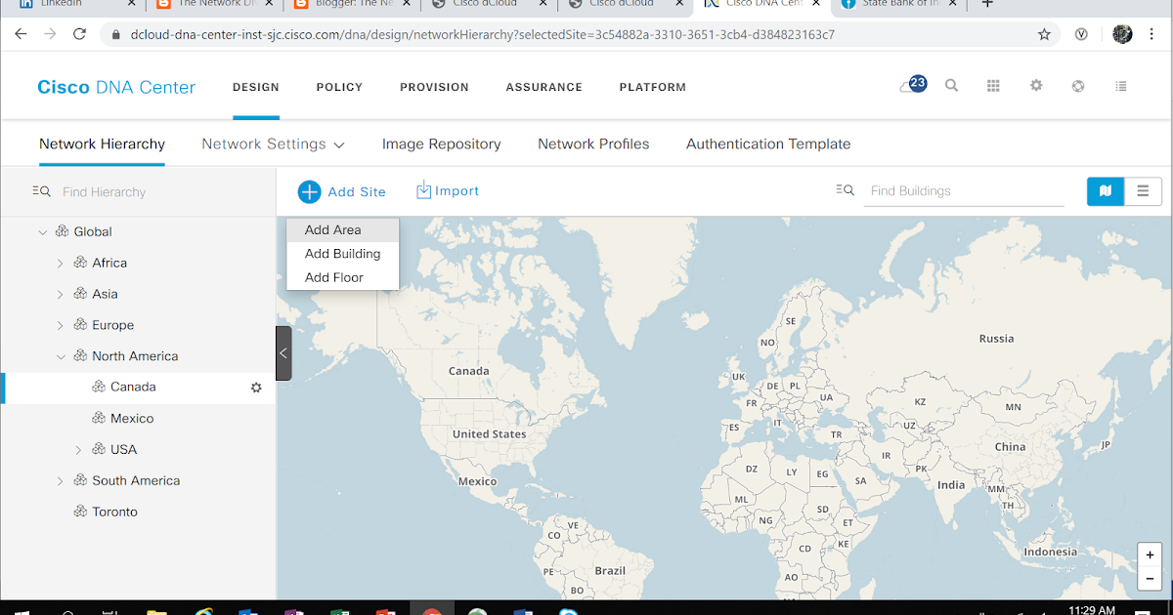Viewport: 1173px width, 615px height.
Task: Switch to the Assurance menu
Action: tap(543, 87)
